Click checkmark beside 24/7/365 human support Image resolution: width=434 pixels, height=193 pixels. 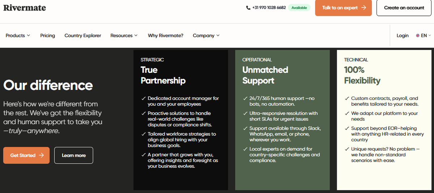tap(245, 98)
